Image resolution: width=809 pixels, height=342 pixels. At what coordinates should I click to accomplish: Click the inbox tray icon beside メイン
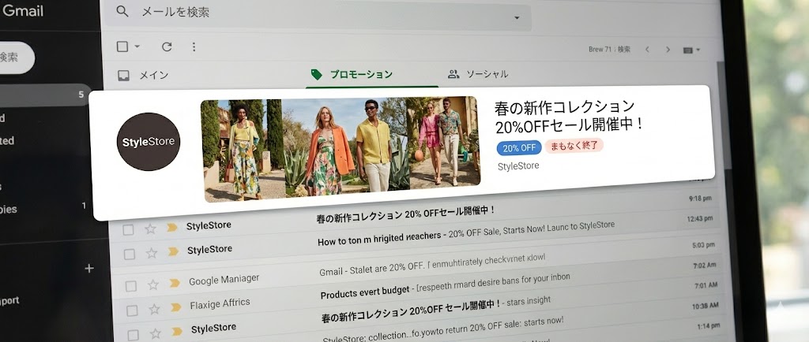coord(123,76)
